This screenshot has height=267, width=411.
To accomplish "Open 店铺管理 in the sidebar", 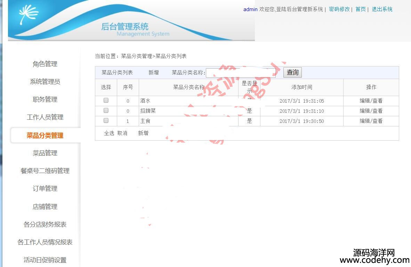I will click(x=45, y=207).
